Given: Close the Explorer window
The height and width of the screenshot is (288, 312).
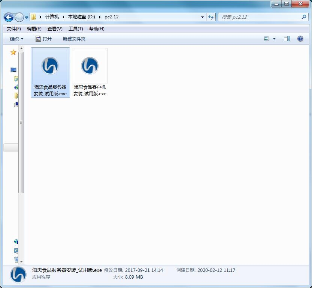Looking at the screenshot, I should (x=301, y=4).
